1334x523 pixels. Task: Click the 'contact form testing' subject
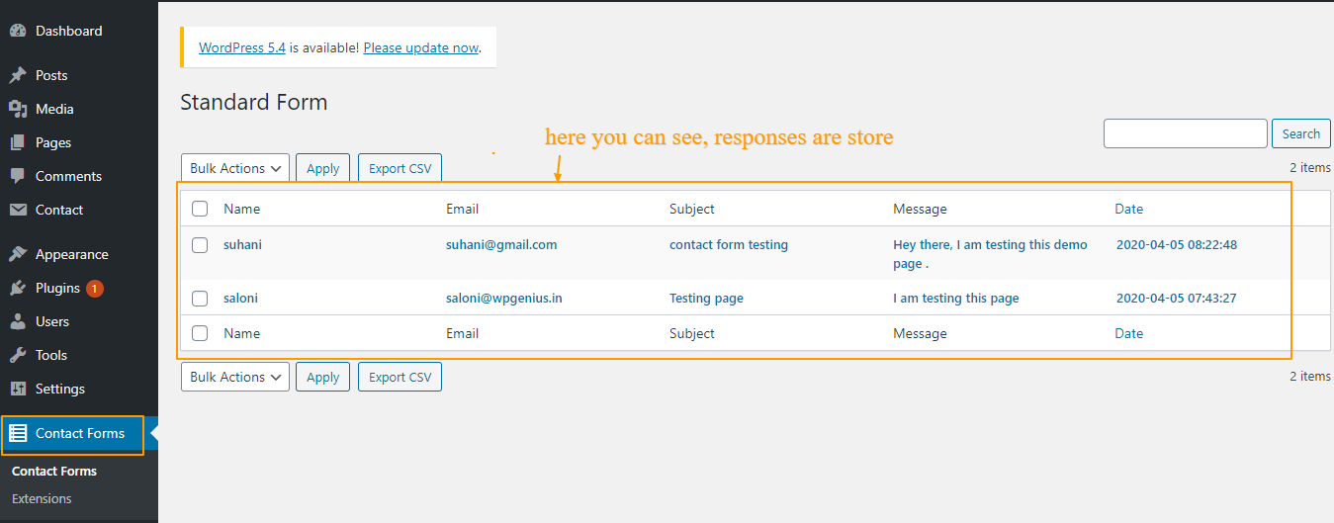pyautogui.click(x=729, y=244)
